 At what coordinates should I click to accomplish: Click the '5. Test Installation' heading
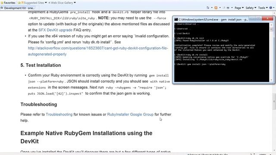point(41,65)
